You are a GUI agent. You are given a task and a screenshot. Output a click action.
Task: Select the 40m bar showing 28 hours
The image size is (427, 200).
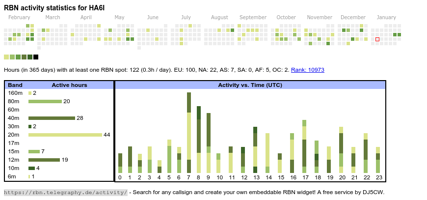(52, 118)
